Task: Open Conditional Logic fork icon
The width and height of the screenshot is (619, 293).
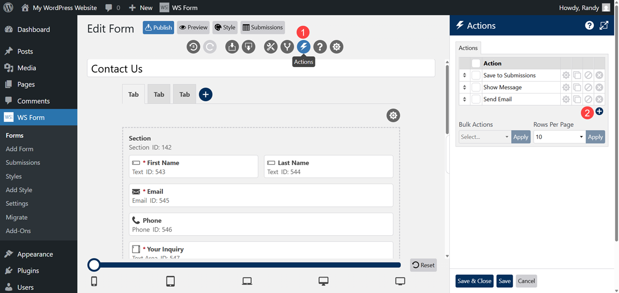Action: click(287, 47)
